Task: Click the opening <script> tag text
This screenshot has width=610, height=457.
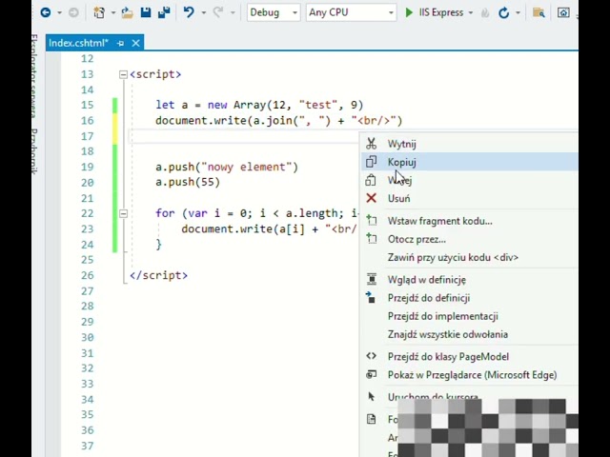Action: 155,74
